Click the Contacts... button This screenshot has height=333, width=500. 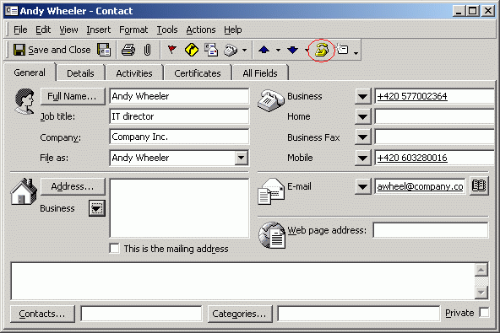click(x=42, y=314)
